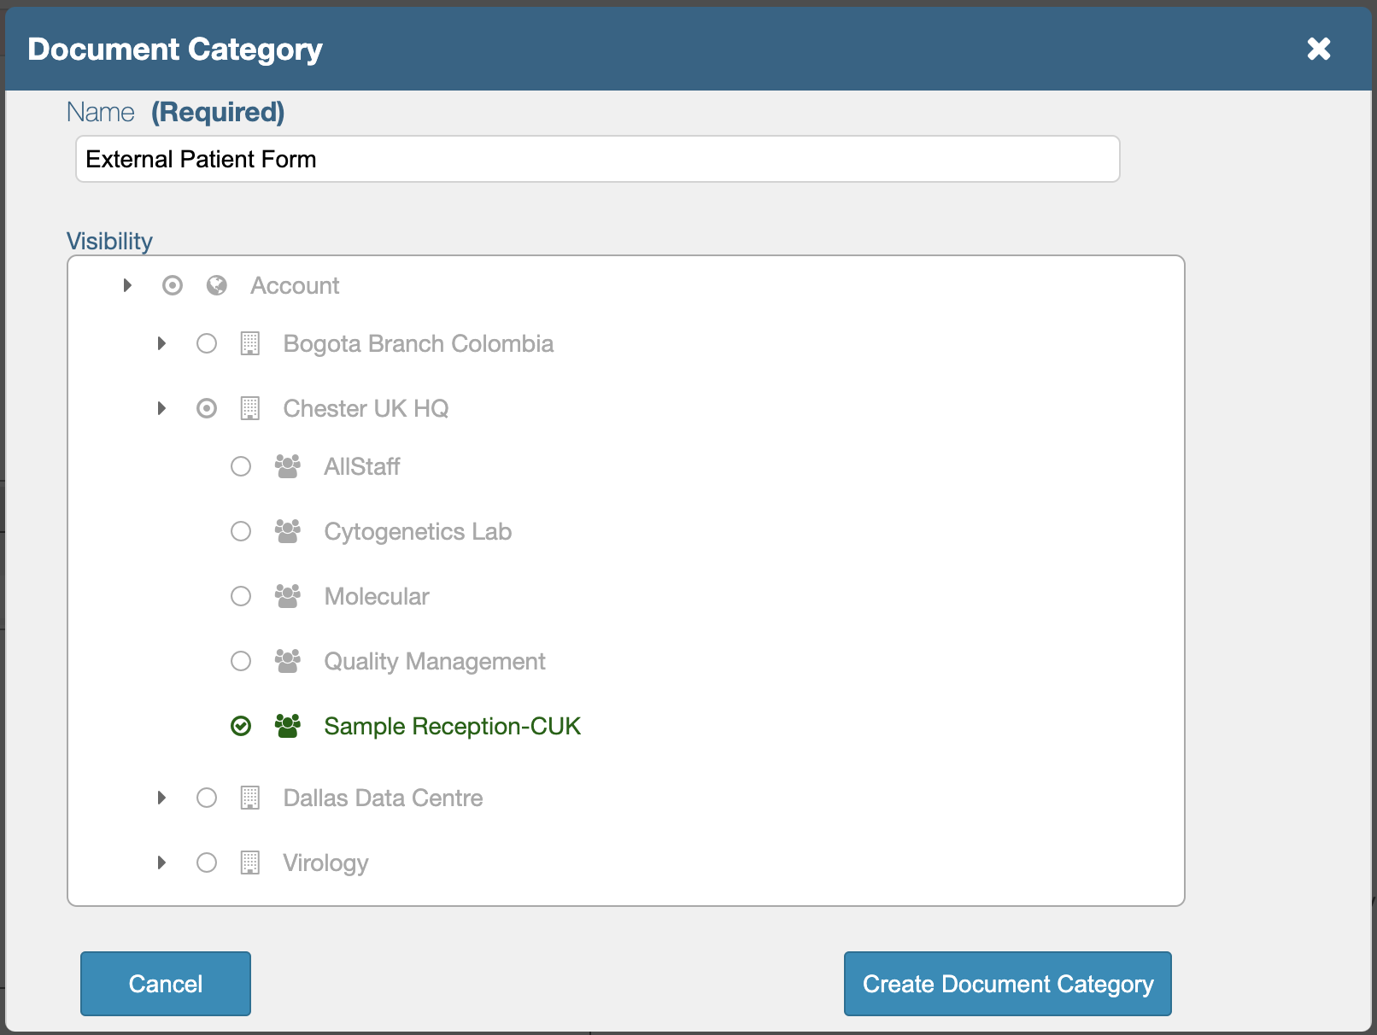
Task: Click Create Document Category button
Action: coord(1007,984)
